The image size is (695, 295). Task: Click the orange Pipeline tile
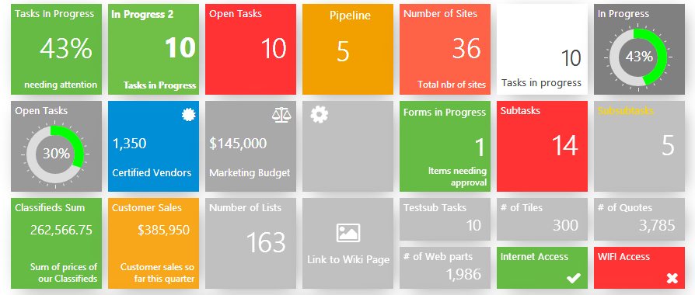click(348, 49)
